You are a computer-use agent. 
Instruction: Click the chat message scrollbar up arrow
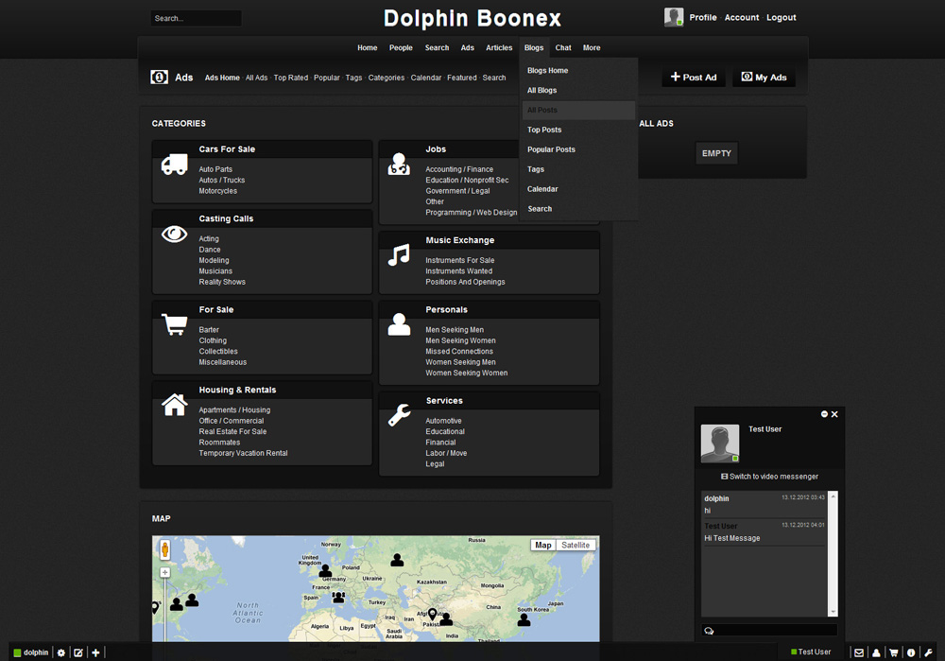click(x=833, y=496)
